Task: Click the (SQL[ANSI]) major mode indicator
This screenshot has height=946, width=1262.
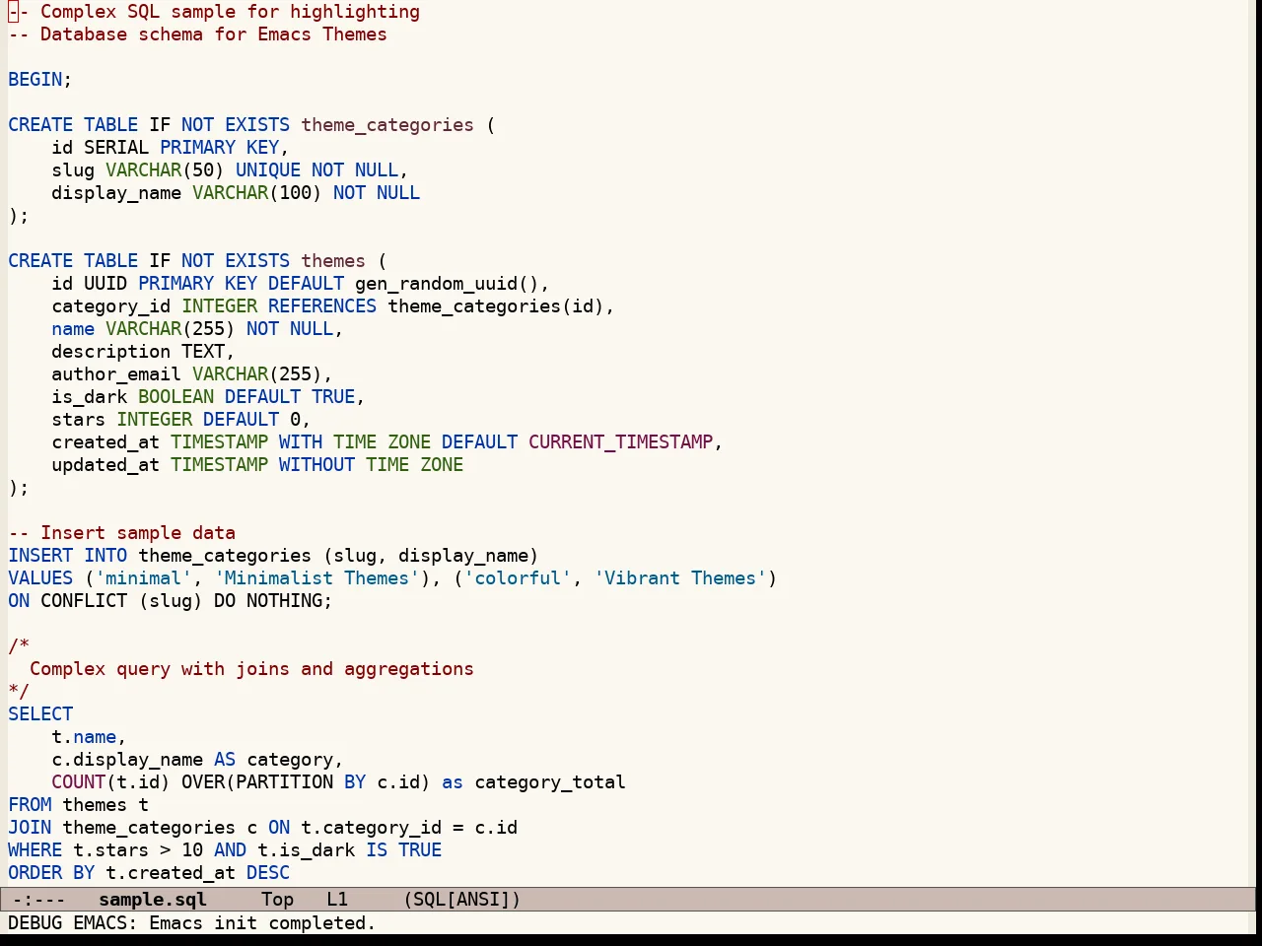Action: coord(462,899)
